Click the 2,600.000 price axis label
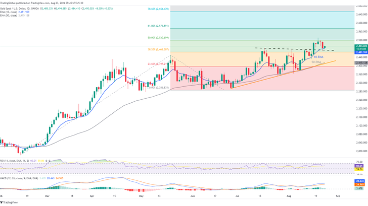This screenshot has height=206, width=368. (x=361, y=23)
